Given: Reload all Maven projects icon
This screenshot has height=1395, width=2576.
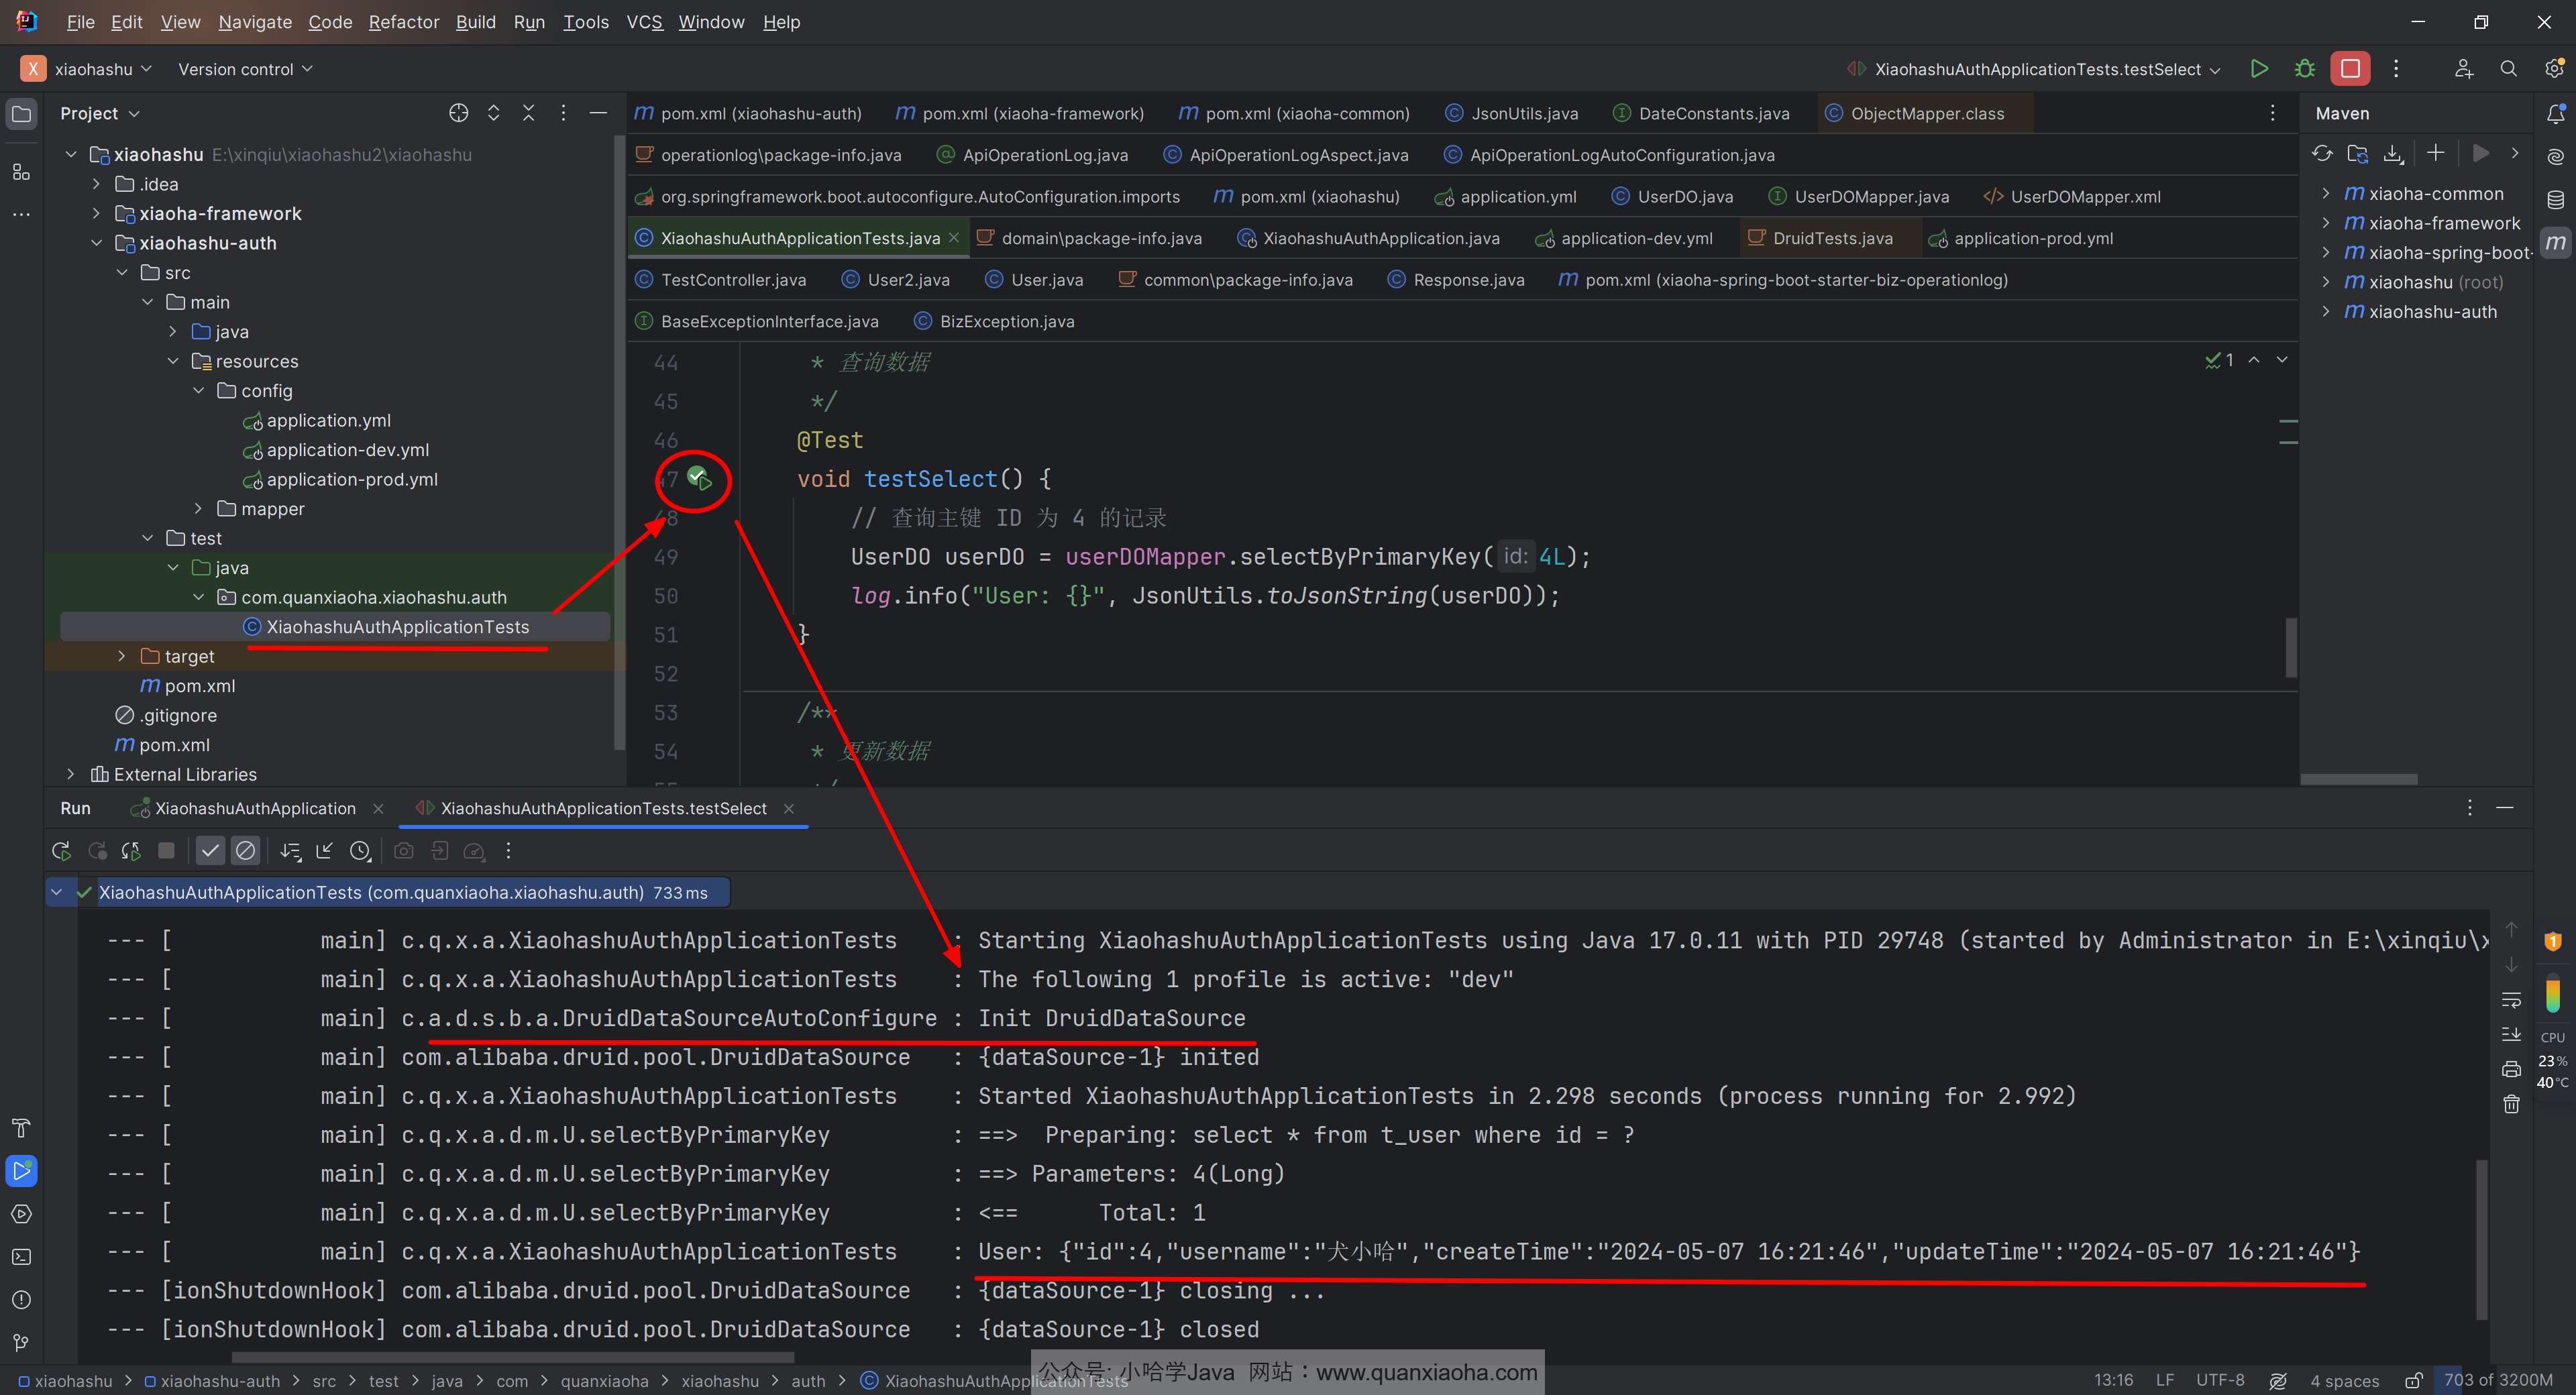Looking at the screenshot, I should click(x=2322, y=154).
